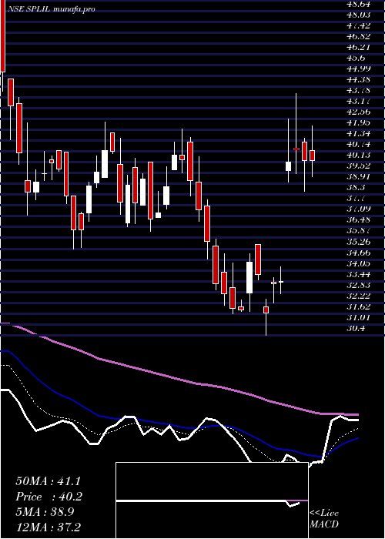Select the 36.48 price level
385x539 pixels.
coord(360,220)
